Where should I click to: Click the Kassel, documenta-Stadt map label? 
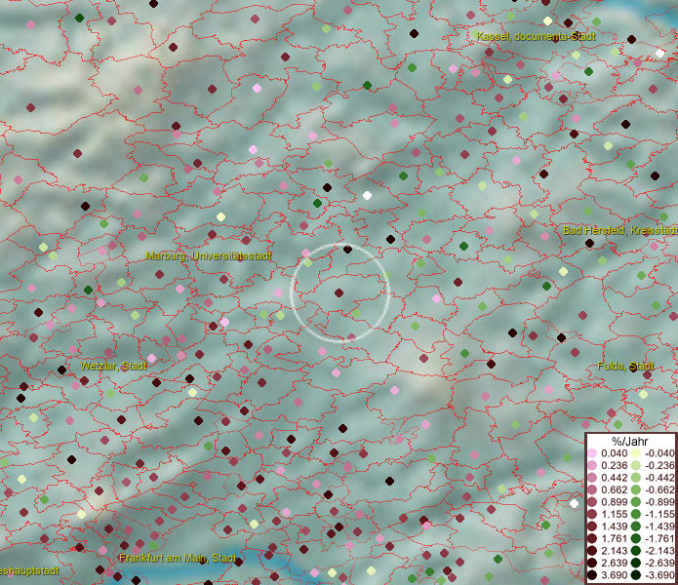pos(536,36)
